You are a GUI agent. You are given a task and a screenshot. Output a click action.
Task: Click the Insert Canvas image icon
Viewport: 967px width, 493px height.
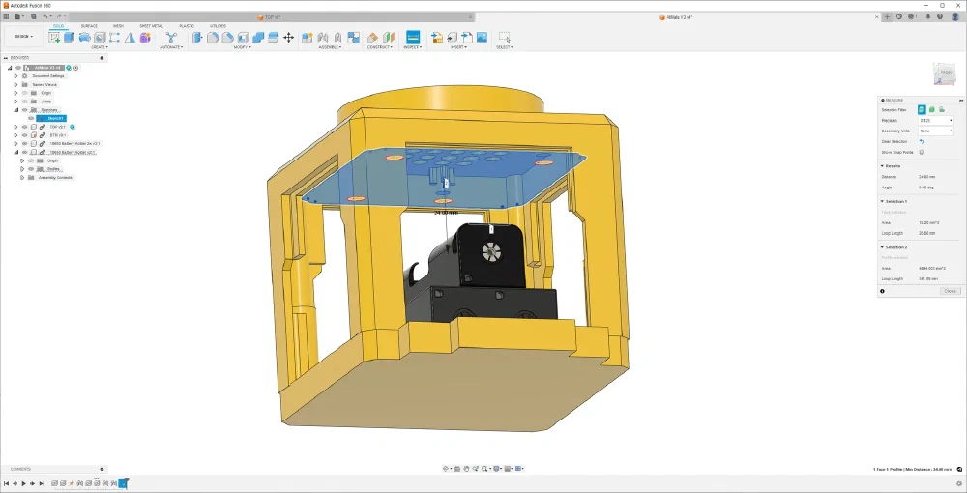tap(482, 37)
